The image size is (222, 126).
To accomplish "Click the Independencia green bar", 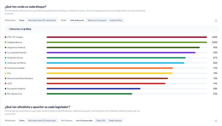I will coord(127,42).
